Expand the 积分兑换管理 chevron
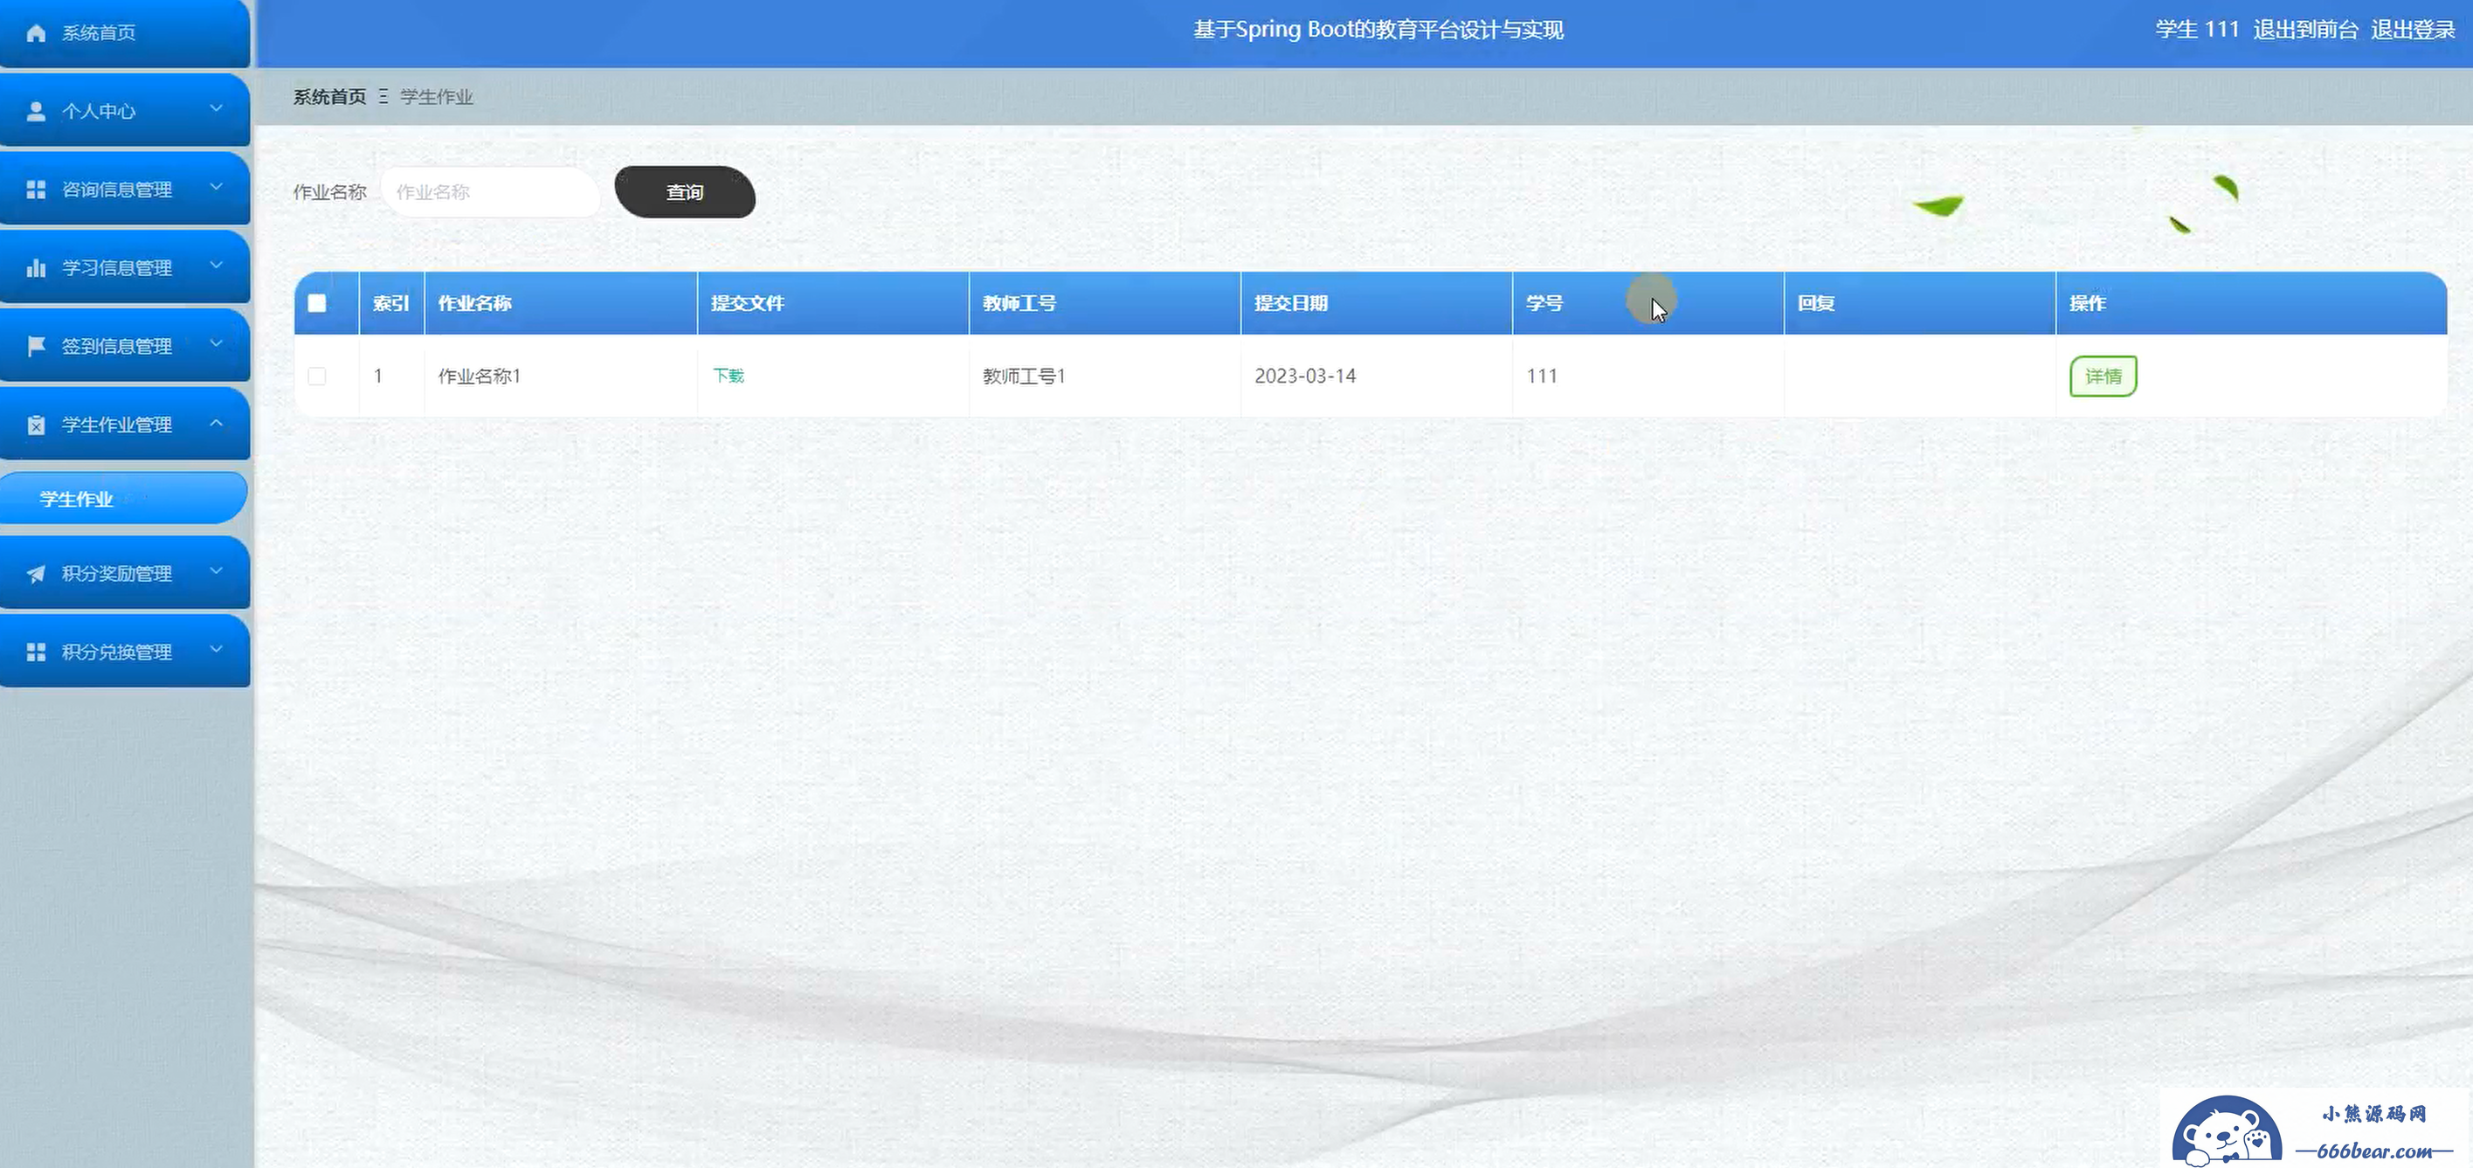The height and width of the screenshot is (1168, 2473). tap(216, 650)
